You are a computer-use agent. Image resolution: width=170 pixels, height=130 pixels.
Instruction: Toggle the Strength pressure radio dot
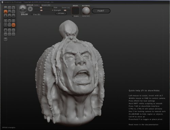52,10
